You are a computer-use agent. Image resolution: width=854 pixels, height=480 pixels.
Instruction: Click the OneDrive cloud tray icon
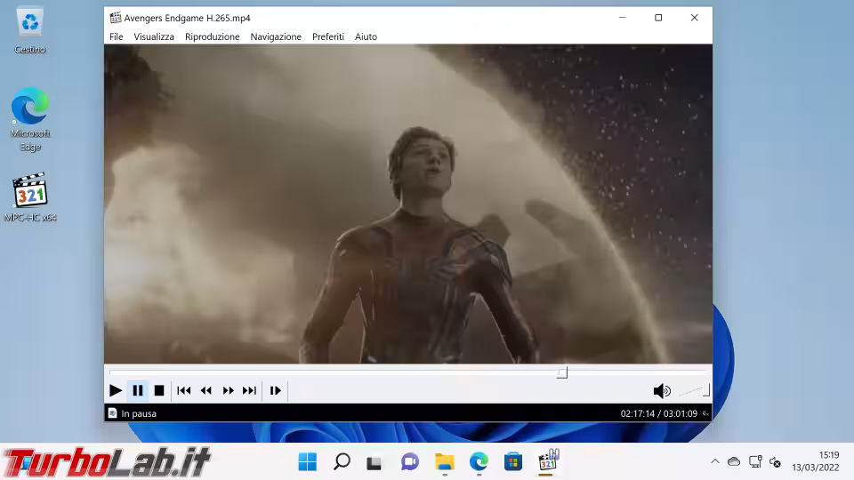734,461
